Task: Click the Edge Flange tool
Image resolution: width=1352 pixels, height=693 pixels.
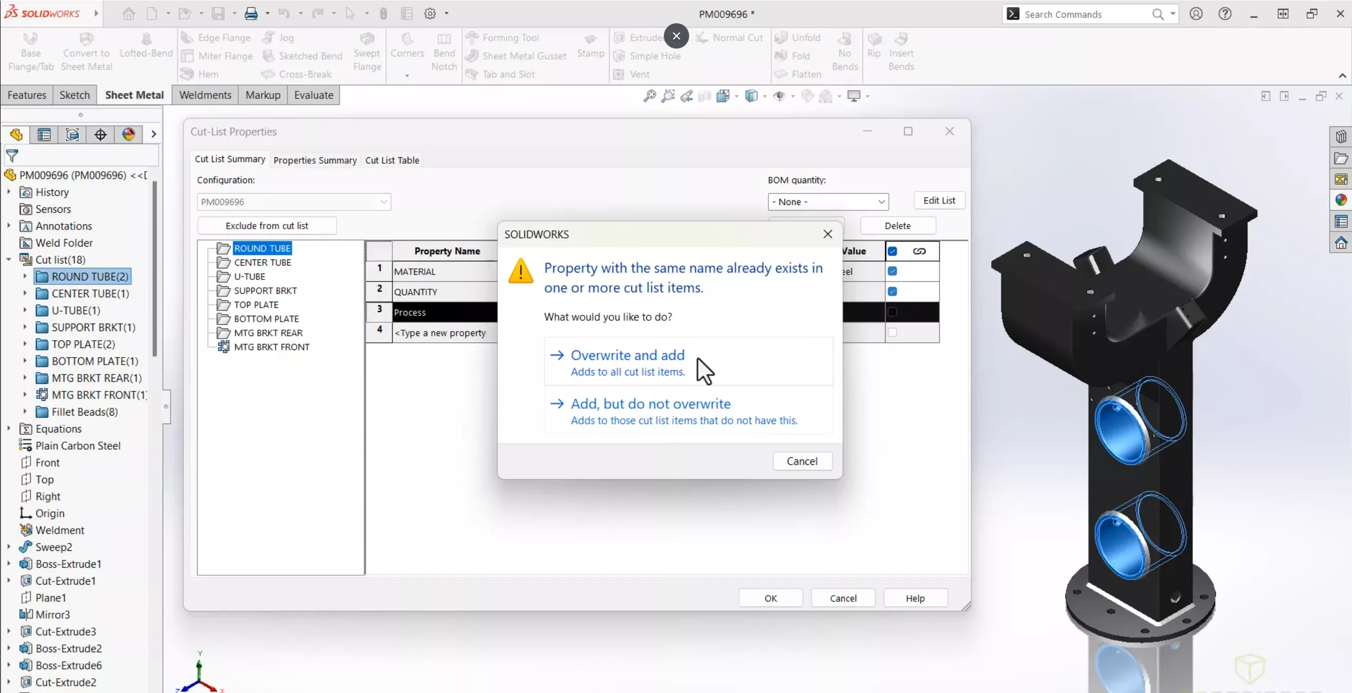Action: (x=215, y=38)
